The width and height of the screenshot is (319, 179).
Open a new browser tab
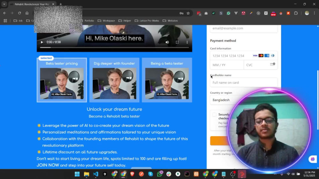point(61,4)
